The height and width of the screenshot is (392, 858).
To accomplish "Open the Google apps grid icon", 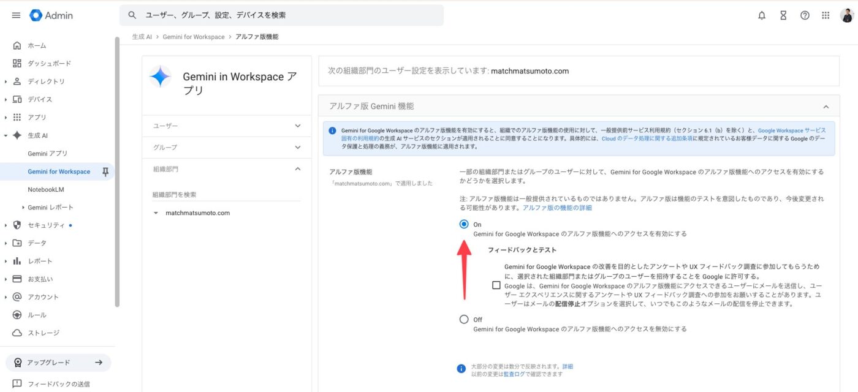I will (826, 15).
